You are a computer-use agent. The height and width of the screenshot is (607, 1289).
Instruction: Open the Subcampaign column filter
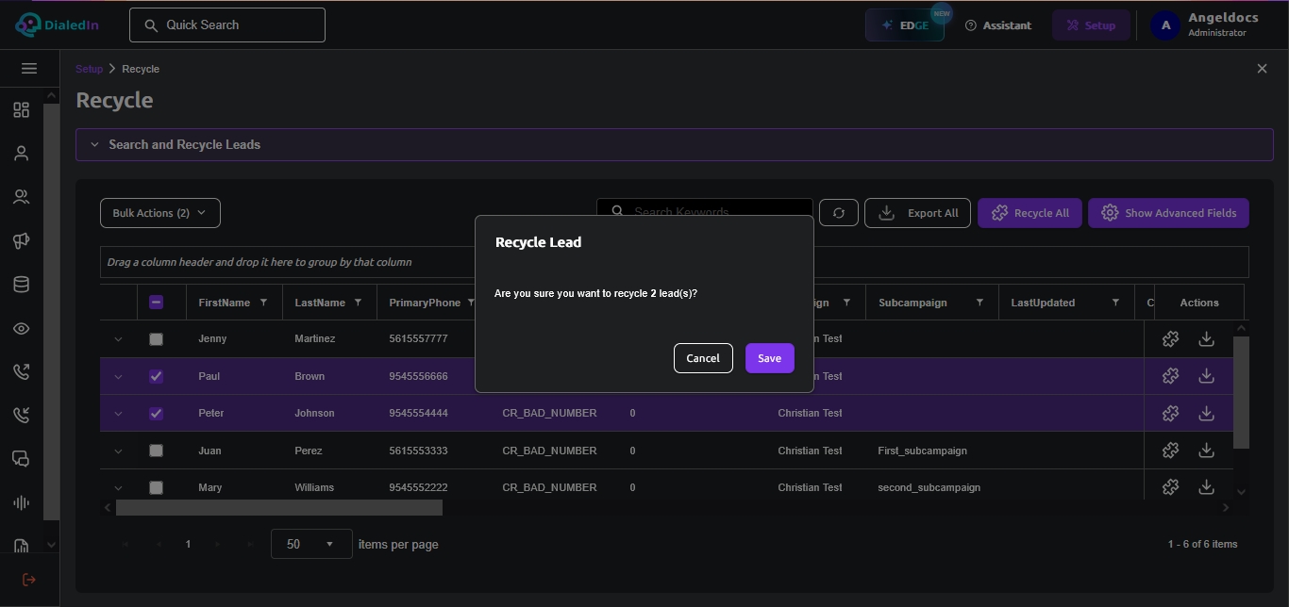click(x=979, y=303)
